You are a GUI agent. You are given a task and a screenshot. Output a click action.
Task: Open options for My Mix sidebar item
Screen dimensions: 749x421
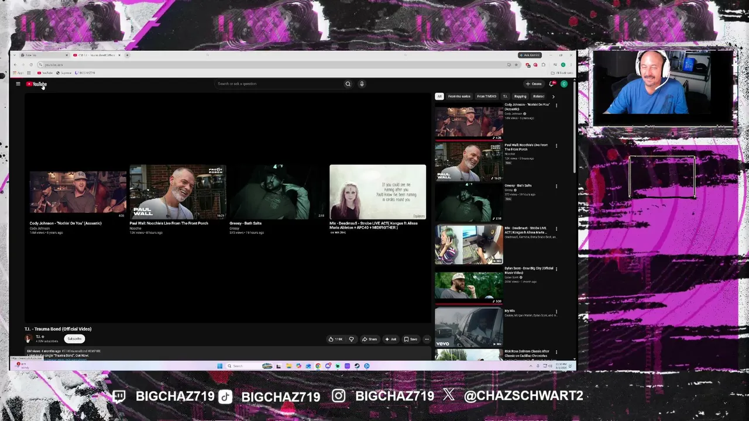pyautogui.click(x=556, y=312)
